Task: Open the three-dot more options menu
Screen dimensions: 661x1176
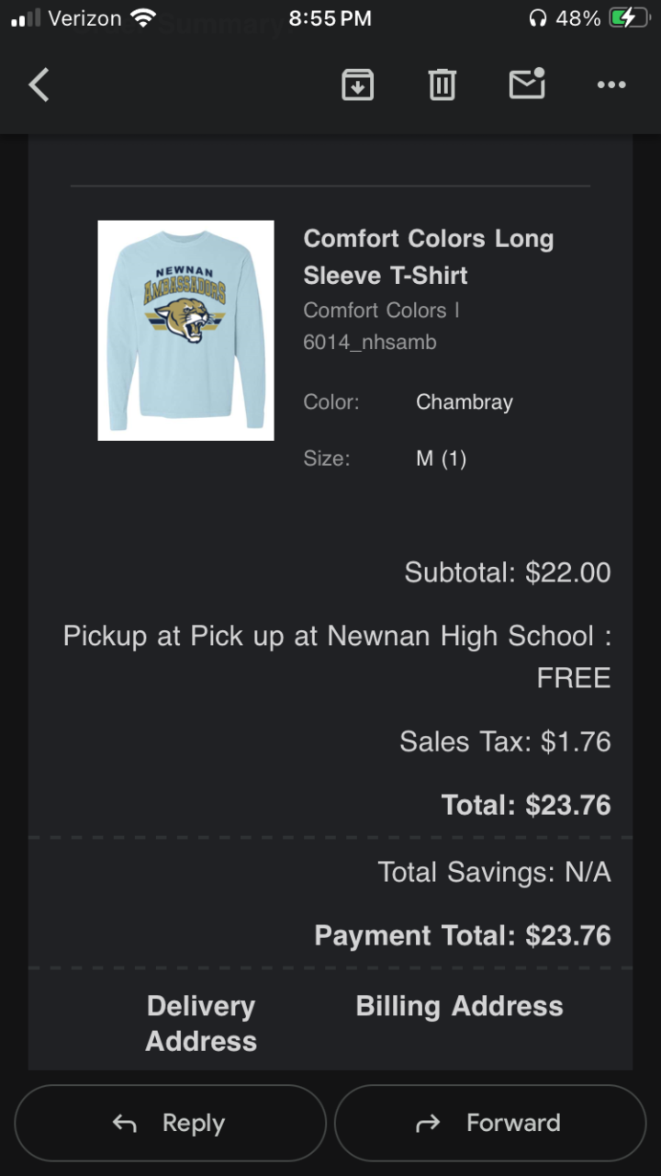Action: point(611,85)
